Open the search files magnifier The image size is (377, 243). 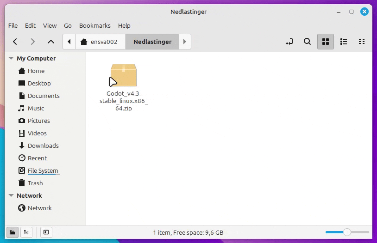307,42
